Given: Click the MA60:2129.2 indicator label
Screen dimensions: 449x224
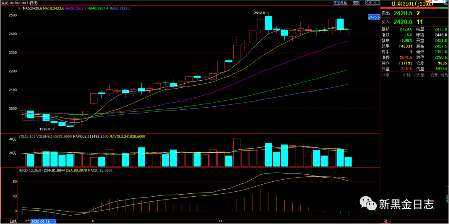Looking at the screenshot, I should tap(120, 8).
